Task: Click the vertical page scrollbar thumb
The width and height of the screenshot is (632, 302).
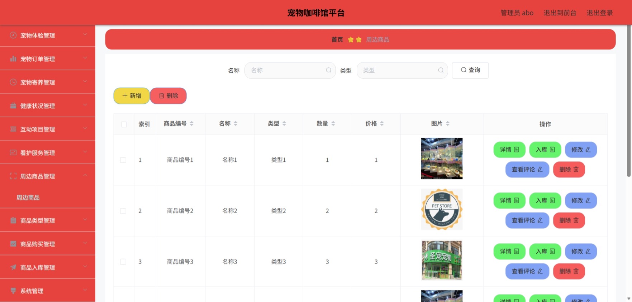Action: [629, 101]
